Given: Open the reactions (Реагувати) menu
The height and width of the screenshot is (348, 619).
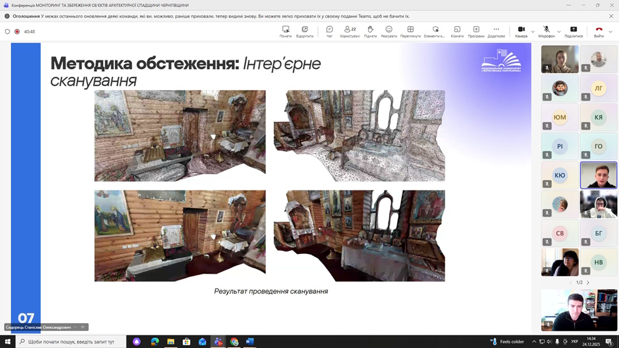Looking at the screenshot, I should tap(389, 31).
